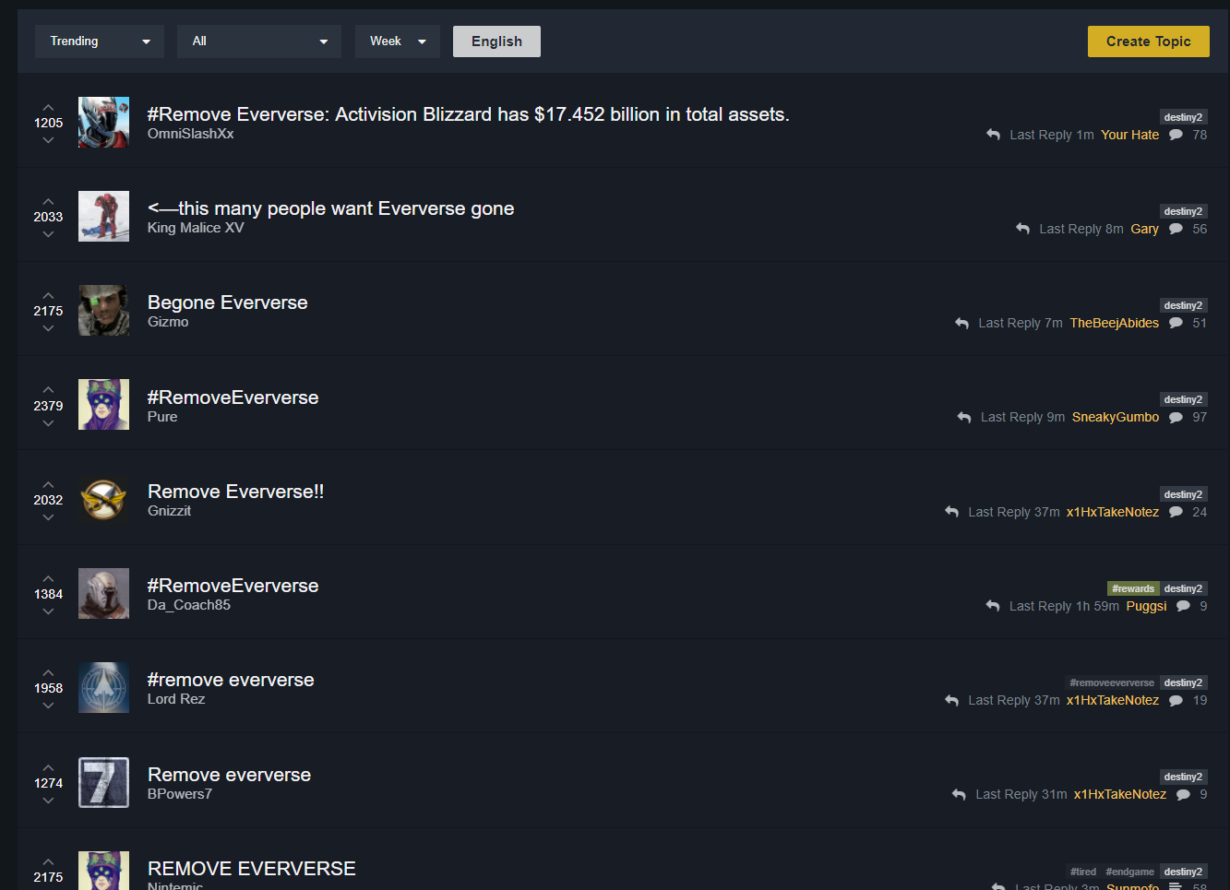
Task: Visit last replier Puggsi's profile
Action: pyautogui.click(x=1146, y=606)
